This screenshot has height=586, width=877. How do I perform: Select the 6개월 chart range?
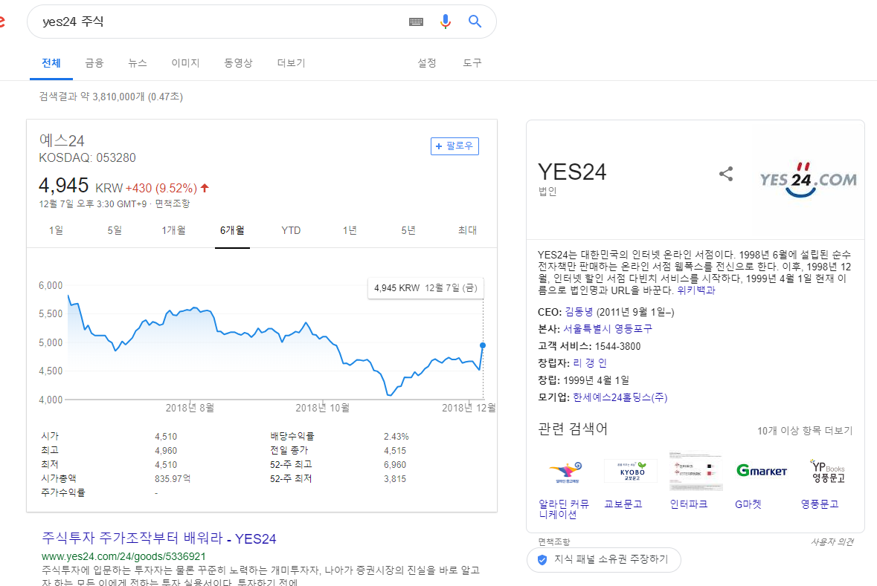click(x=232, y=230)
